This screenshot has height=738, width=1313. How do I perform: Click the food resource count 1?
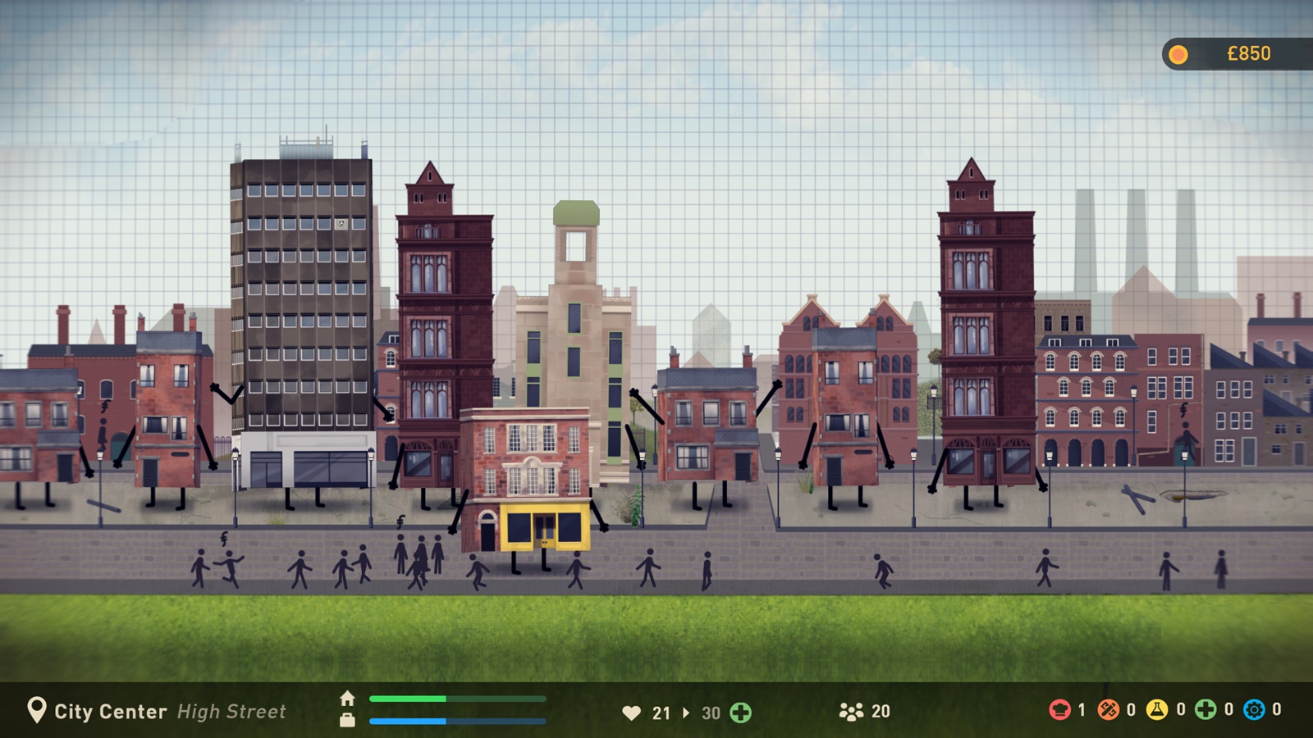click(x=1082, y=709)
